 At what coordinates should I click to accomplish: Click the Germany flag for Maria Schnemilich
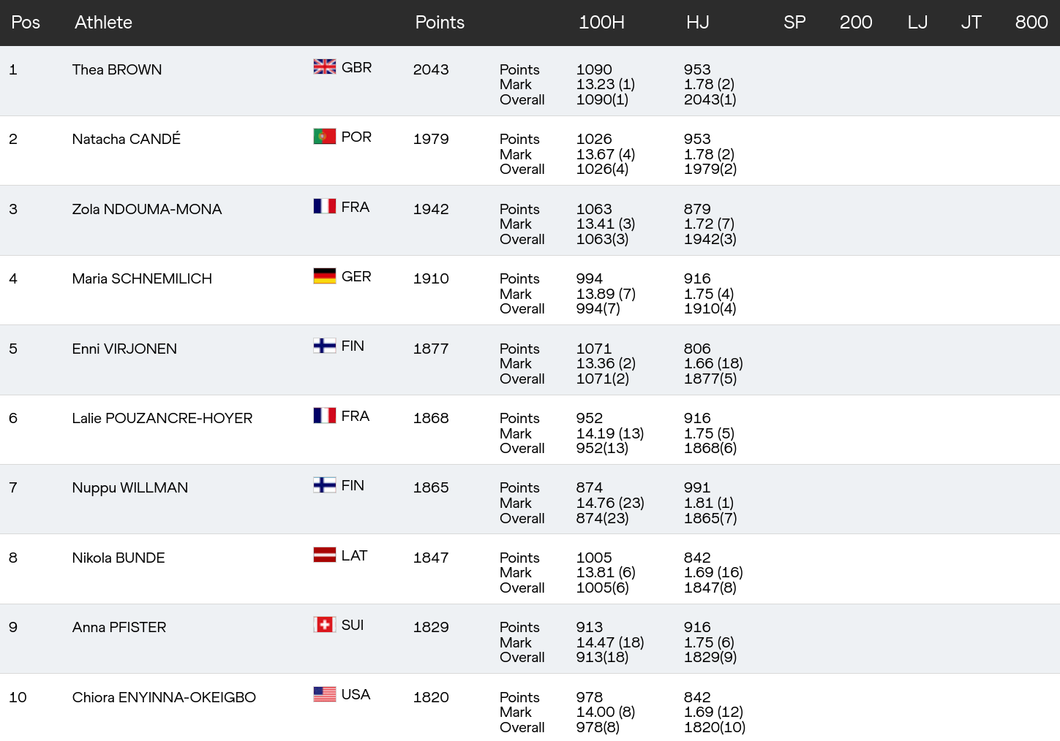(x=325, y=276)
